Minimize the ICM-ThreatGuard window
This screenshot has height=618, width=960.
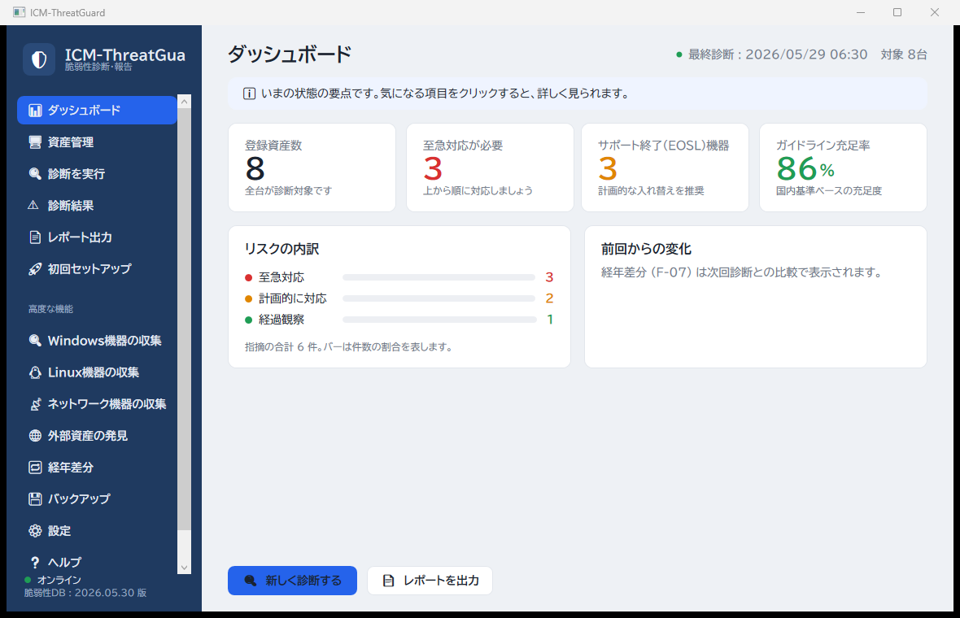(860, 12)
